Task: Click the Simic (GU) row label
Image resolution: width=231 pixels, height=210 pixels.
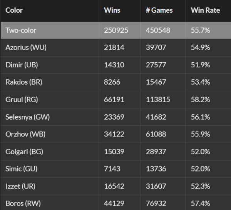Action: coord(22,169)
